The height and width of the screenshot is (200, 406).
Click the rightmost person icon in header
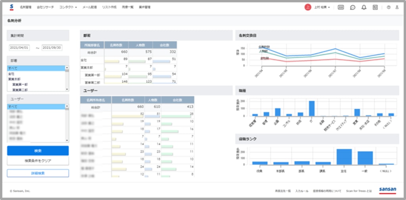click(396, 8)
